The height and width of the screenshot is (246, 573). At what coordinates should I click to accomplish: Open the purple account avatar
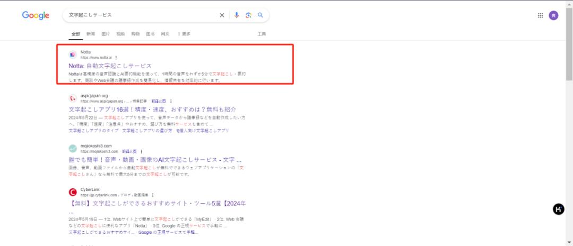click(553, 15)
